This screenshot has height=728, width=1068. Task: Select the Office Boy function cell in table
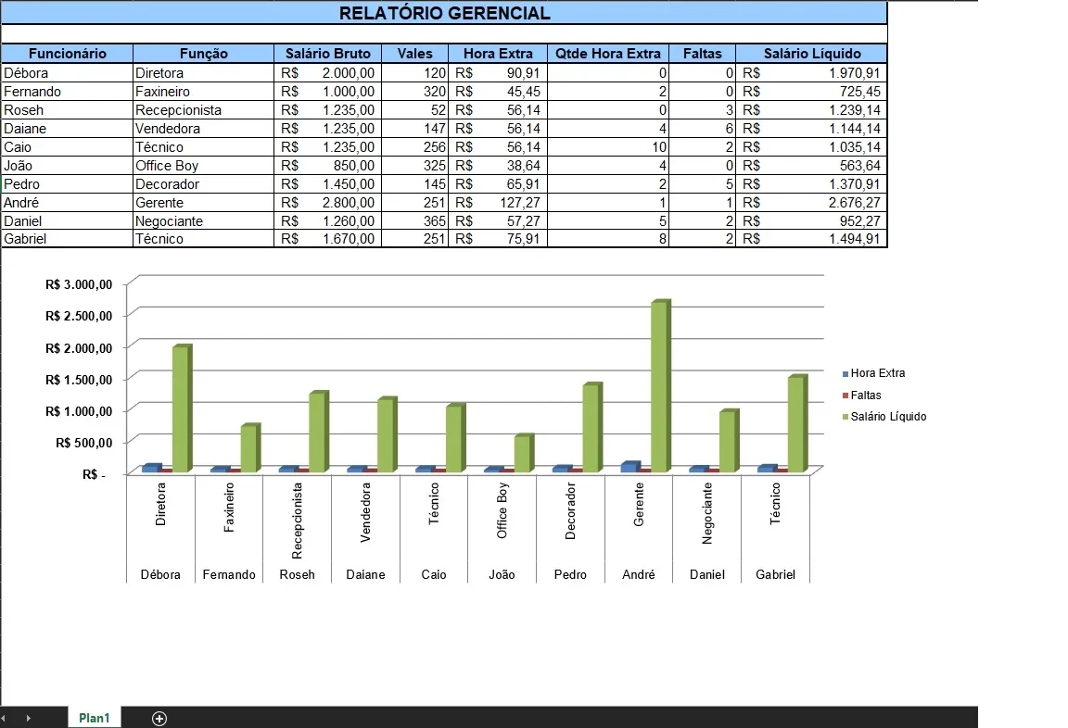click(x=204, y=166)
